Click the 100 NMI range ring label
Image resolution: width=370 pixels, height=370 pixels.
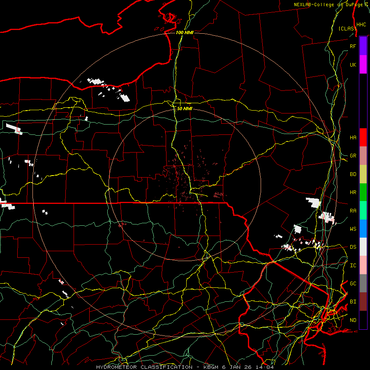[185, 32]
